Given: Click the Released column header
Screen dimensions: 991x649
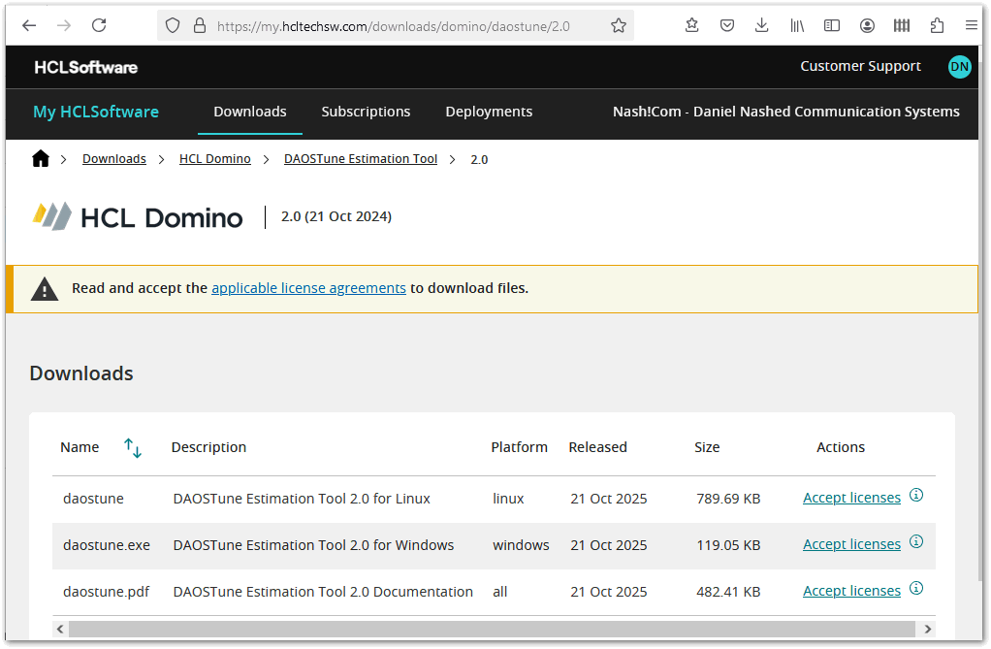Looking at the screenshot, I should pos(597,448).
